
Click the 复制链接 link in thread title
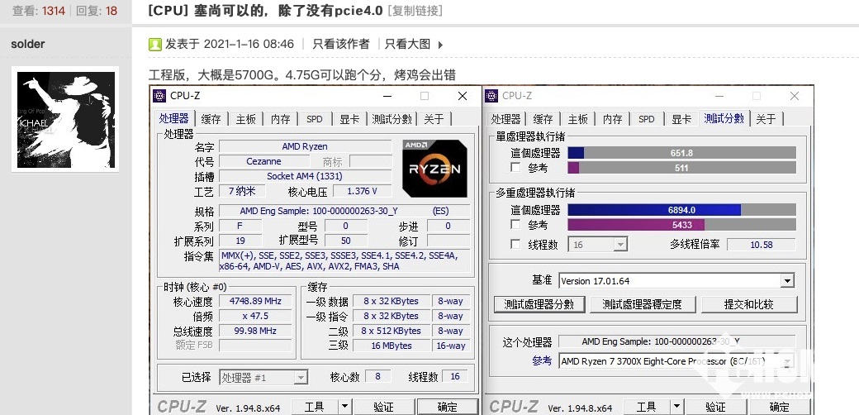coord(415,11)
